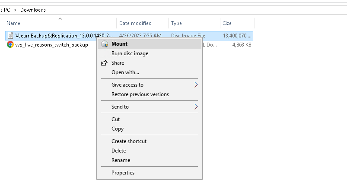Expand the Send to submenu arrow
This screenshot has width=347, height=193.
coord(196,107)
